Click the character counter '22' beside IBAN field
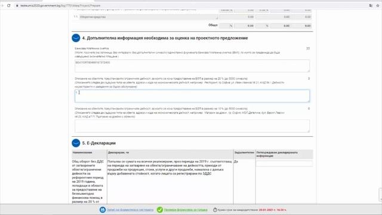 [308, 48]
